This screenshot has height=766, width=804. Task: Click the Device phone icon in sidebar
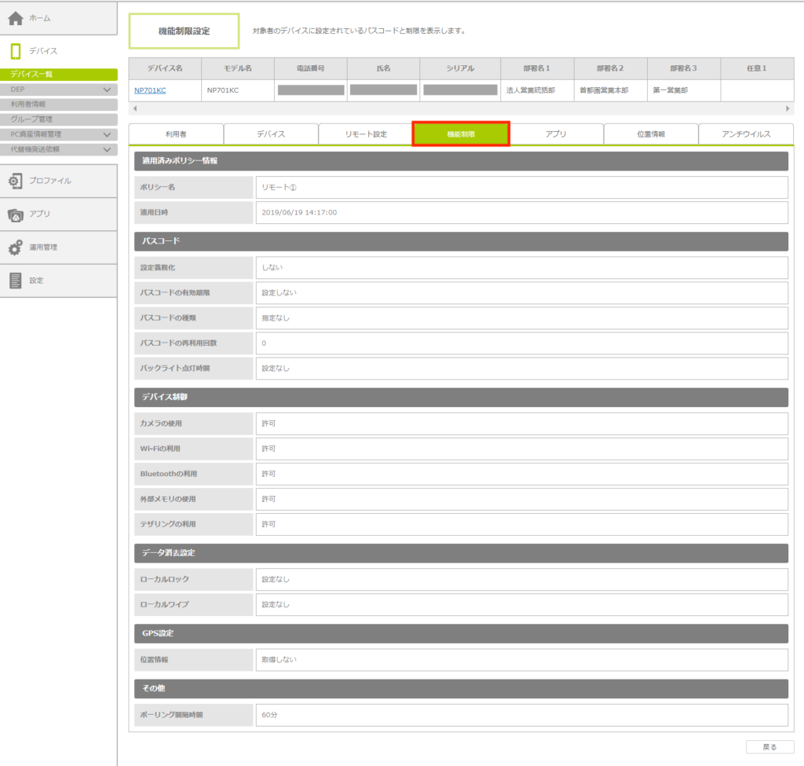(x=15, y=51)
